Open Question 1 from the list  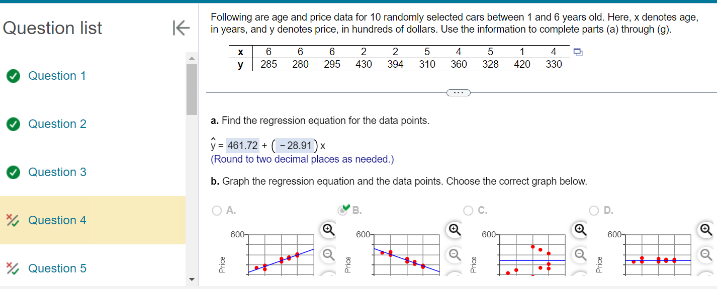[57, 75]
